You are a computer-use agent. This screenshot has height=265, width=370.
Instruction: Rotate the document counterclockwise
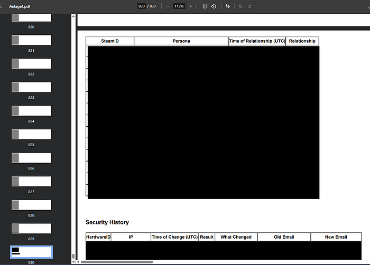pyautogui.click(x=214, y=6)
